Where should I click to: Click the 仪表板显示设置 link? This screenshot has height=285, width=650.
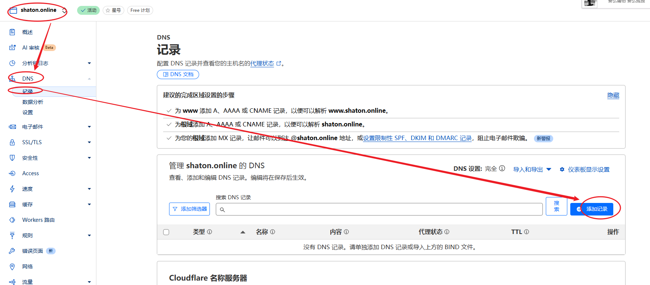pyautogui.click(x=589, y=169)
